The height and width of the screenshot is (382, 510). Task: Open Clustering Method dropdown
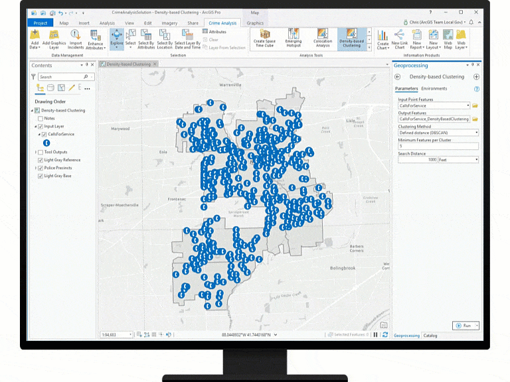click(477, 133)
